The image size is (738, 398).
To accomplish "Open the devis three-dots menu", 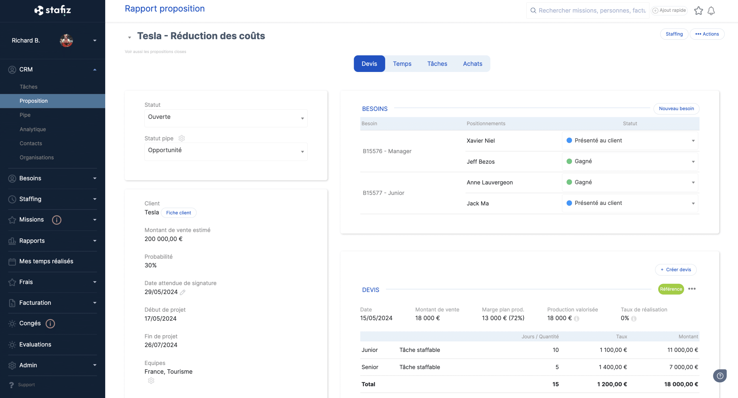I will pyautogui.click(x=692, y=289).
